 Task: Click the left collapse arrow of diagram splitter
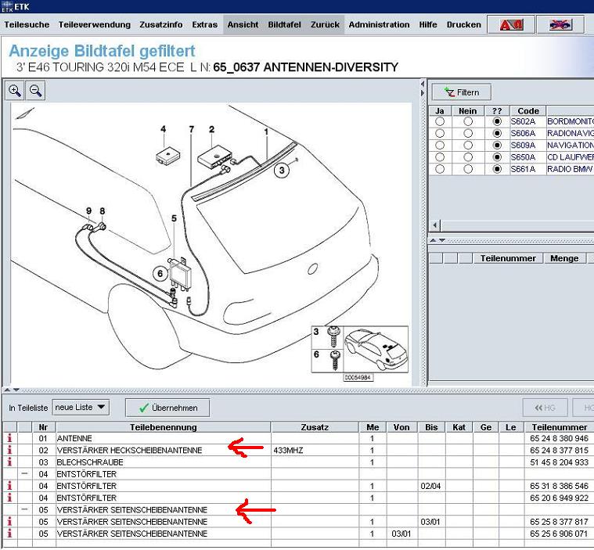423,84
